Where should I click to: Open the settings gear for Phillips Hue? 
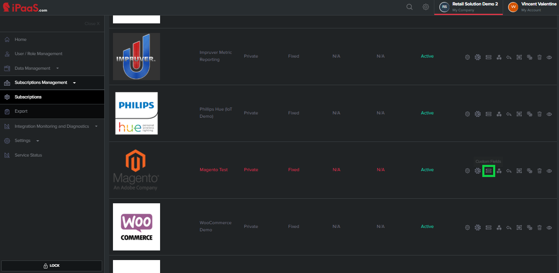coord(468,114)
